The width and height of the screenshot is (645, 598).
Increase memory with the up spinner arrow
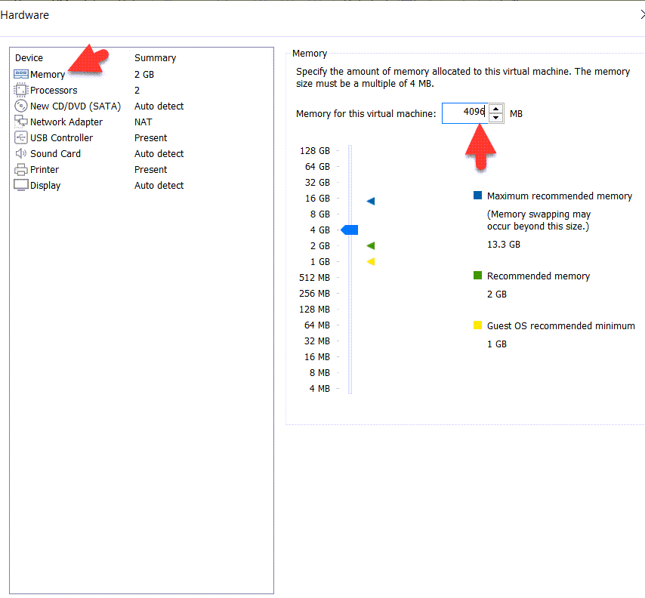[x=495, y=109]
